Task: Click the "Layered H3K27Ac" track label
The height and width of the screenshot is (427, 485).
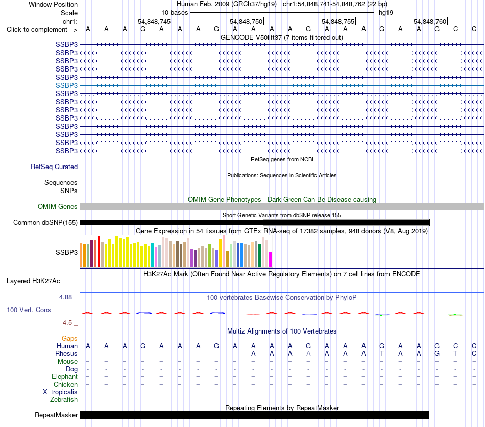Action: coord(33,281)
